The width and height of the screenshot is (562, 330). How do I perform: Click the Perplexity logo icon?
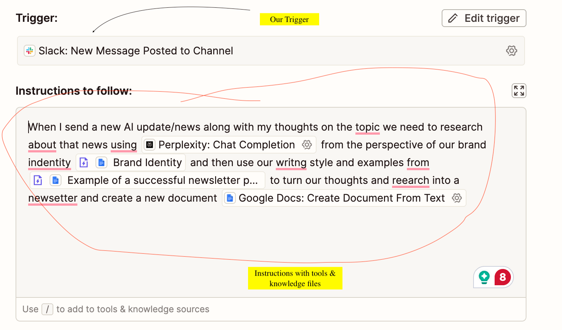pyautogui.click(x=150, y=145)
